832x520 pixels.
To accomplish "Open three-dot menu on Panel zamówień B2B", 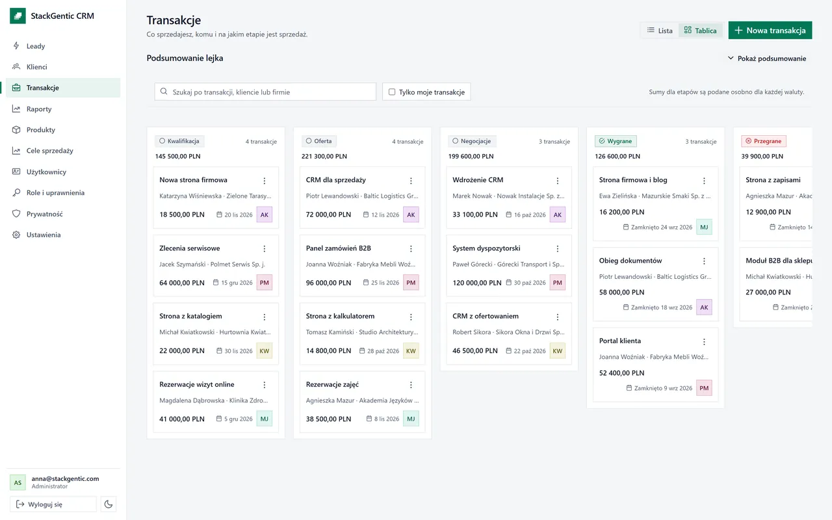I will click(411, 249).
